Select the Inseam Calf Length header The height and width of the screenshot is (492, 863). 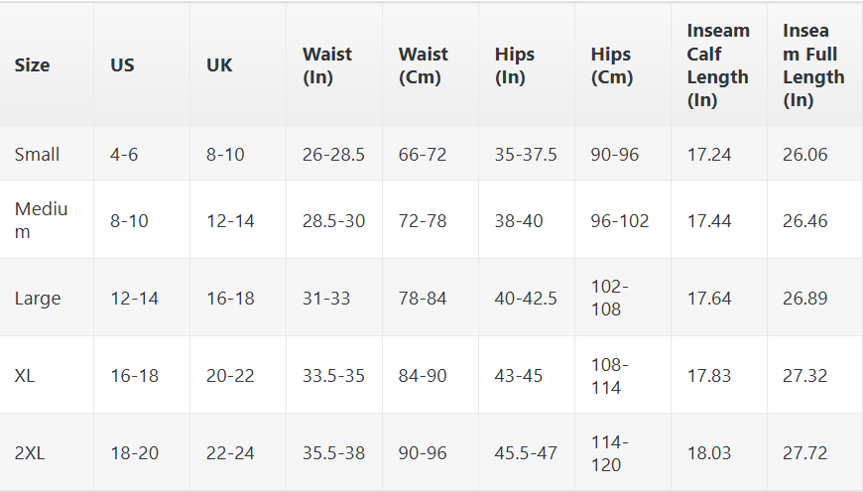click(x=718, y=65)
